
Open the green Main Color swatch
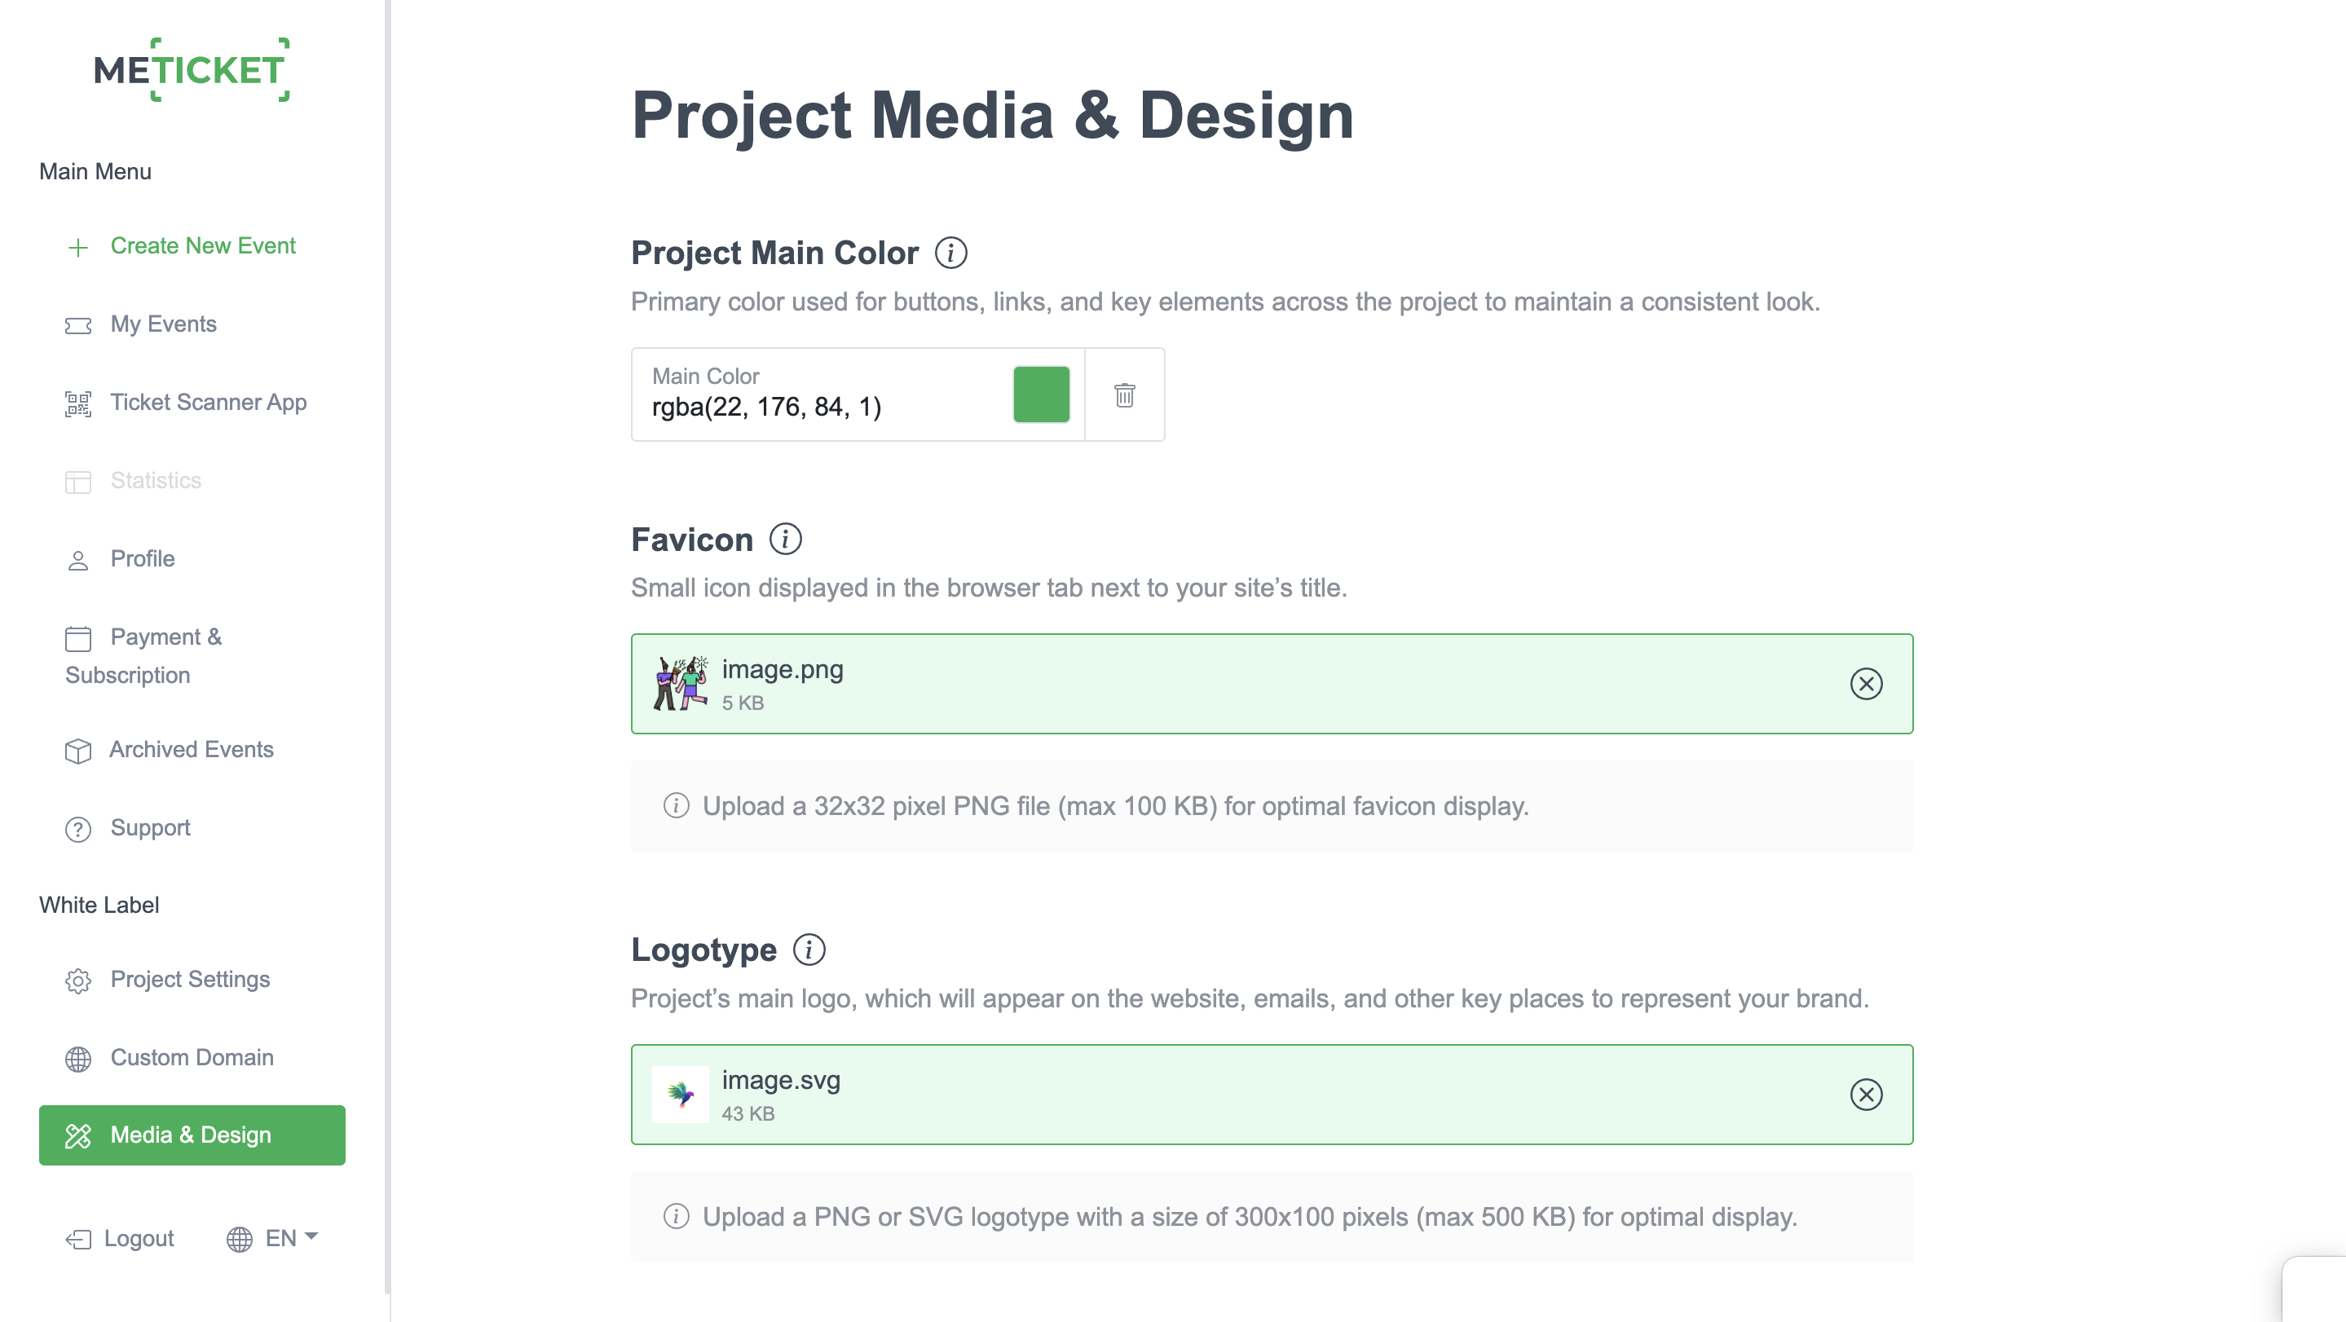click(1041, 395)
